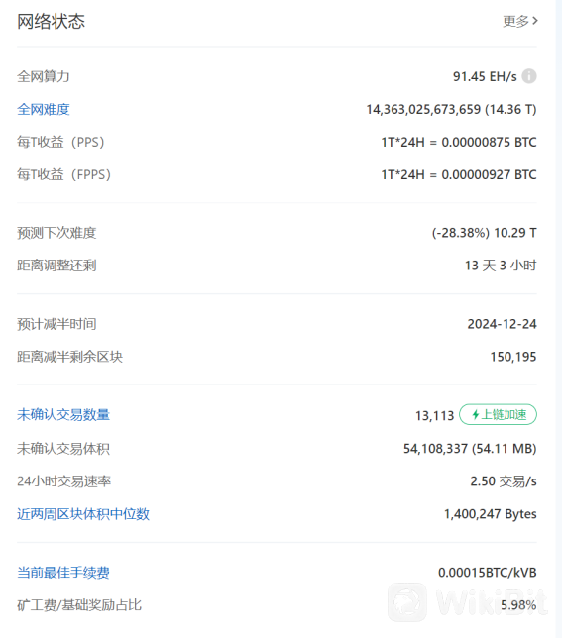Click the lightning bolt acceleration icon

(475, 415)
